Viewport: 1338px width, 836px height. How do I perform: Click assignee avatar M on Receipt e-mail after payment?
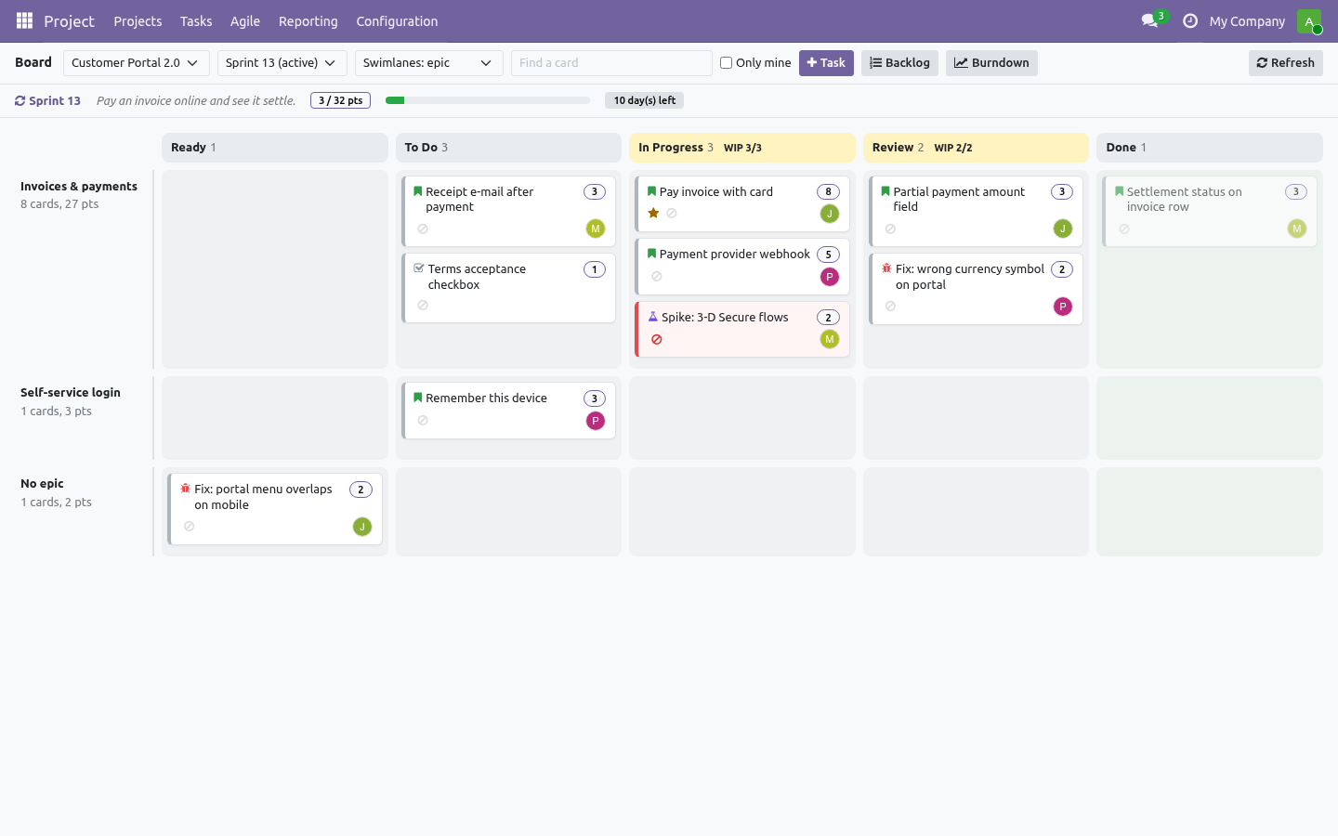click(x=596, y=229)
